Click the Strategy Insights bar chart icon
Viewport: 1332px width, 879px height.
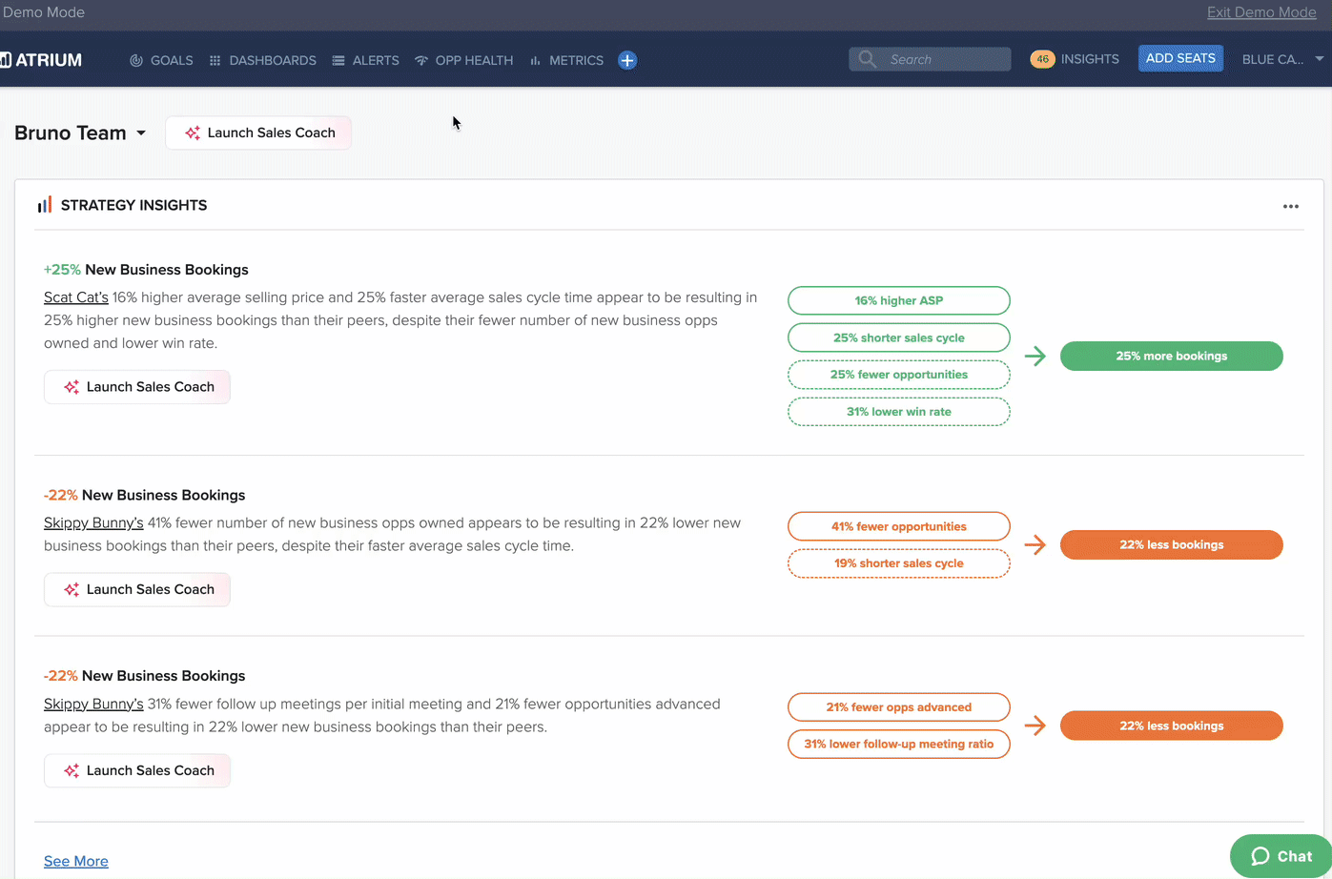45,205
